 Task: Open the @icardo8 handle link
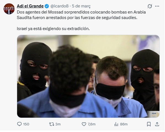coord(59,6)
